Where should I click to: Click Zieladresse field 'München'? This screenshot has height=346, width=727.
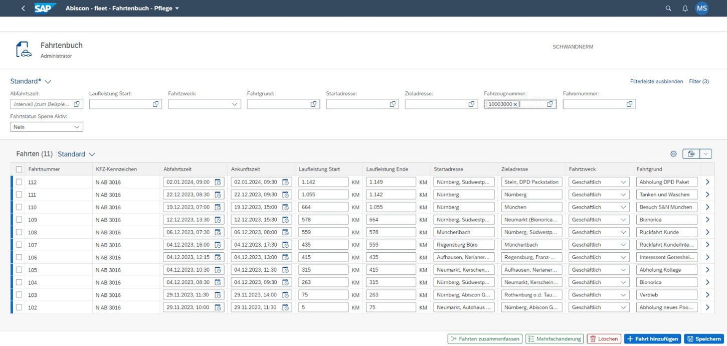pyautogui.click(x=531, y=207)
